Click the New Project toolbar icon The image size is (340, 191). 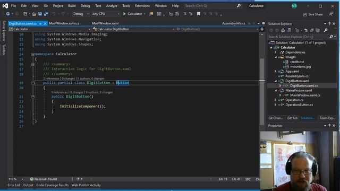point(25,14)
